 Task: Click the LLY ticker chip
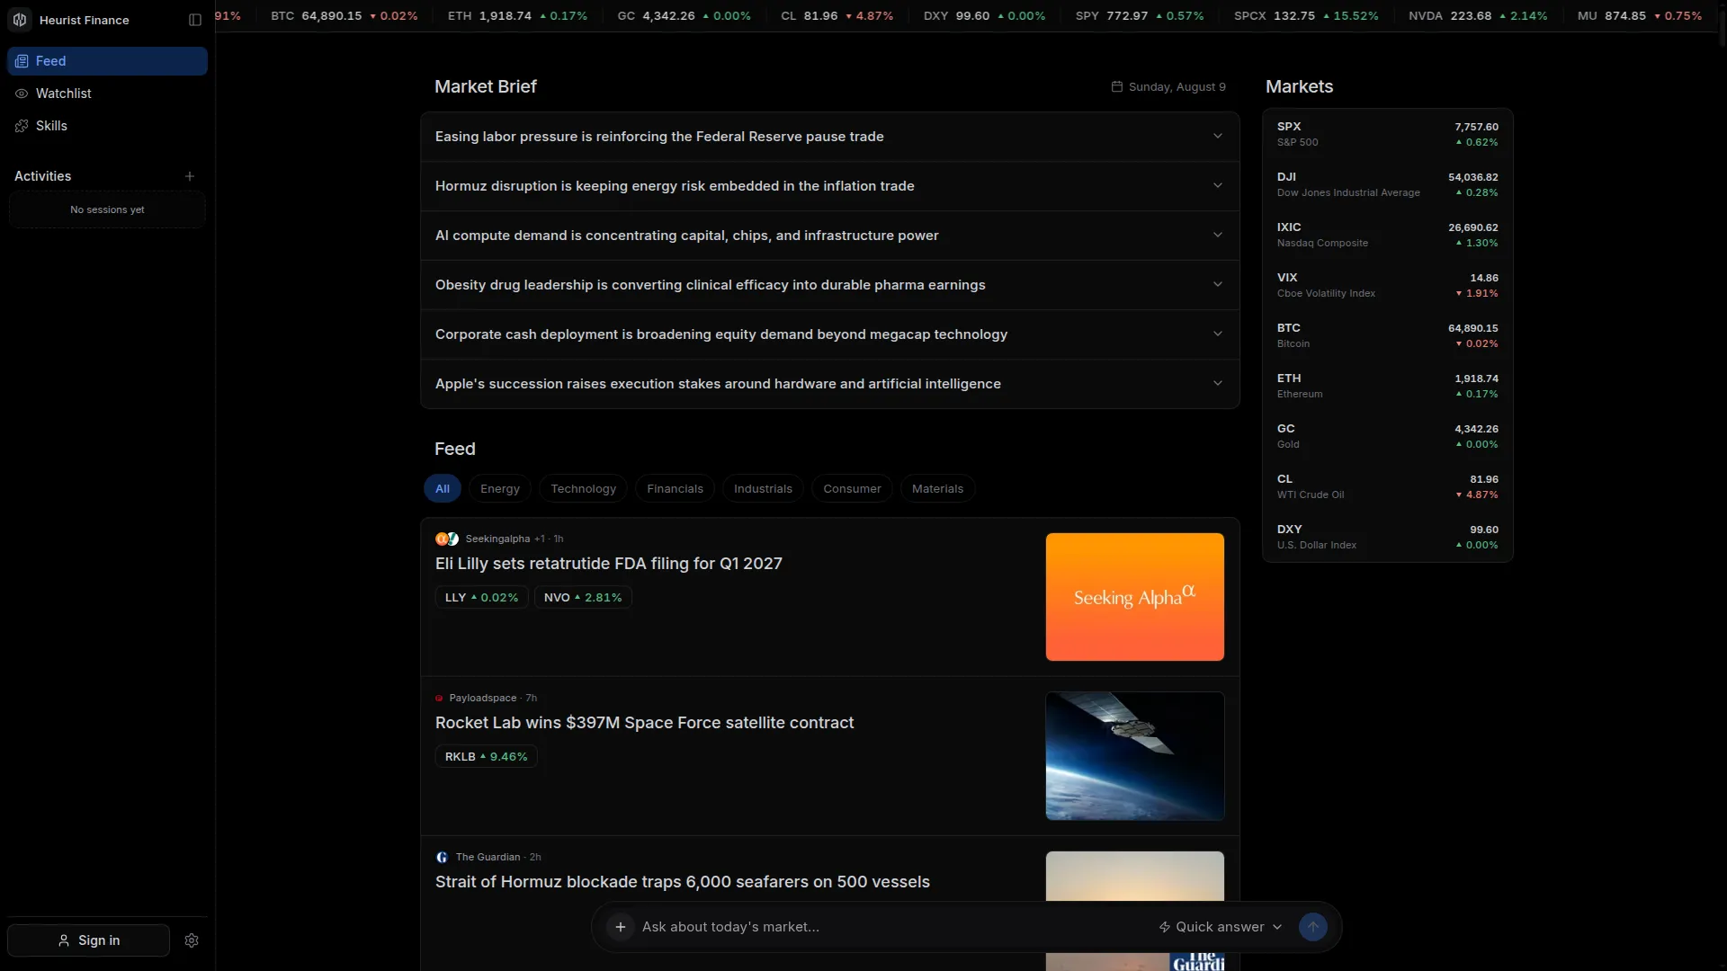[482, 598]
